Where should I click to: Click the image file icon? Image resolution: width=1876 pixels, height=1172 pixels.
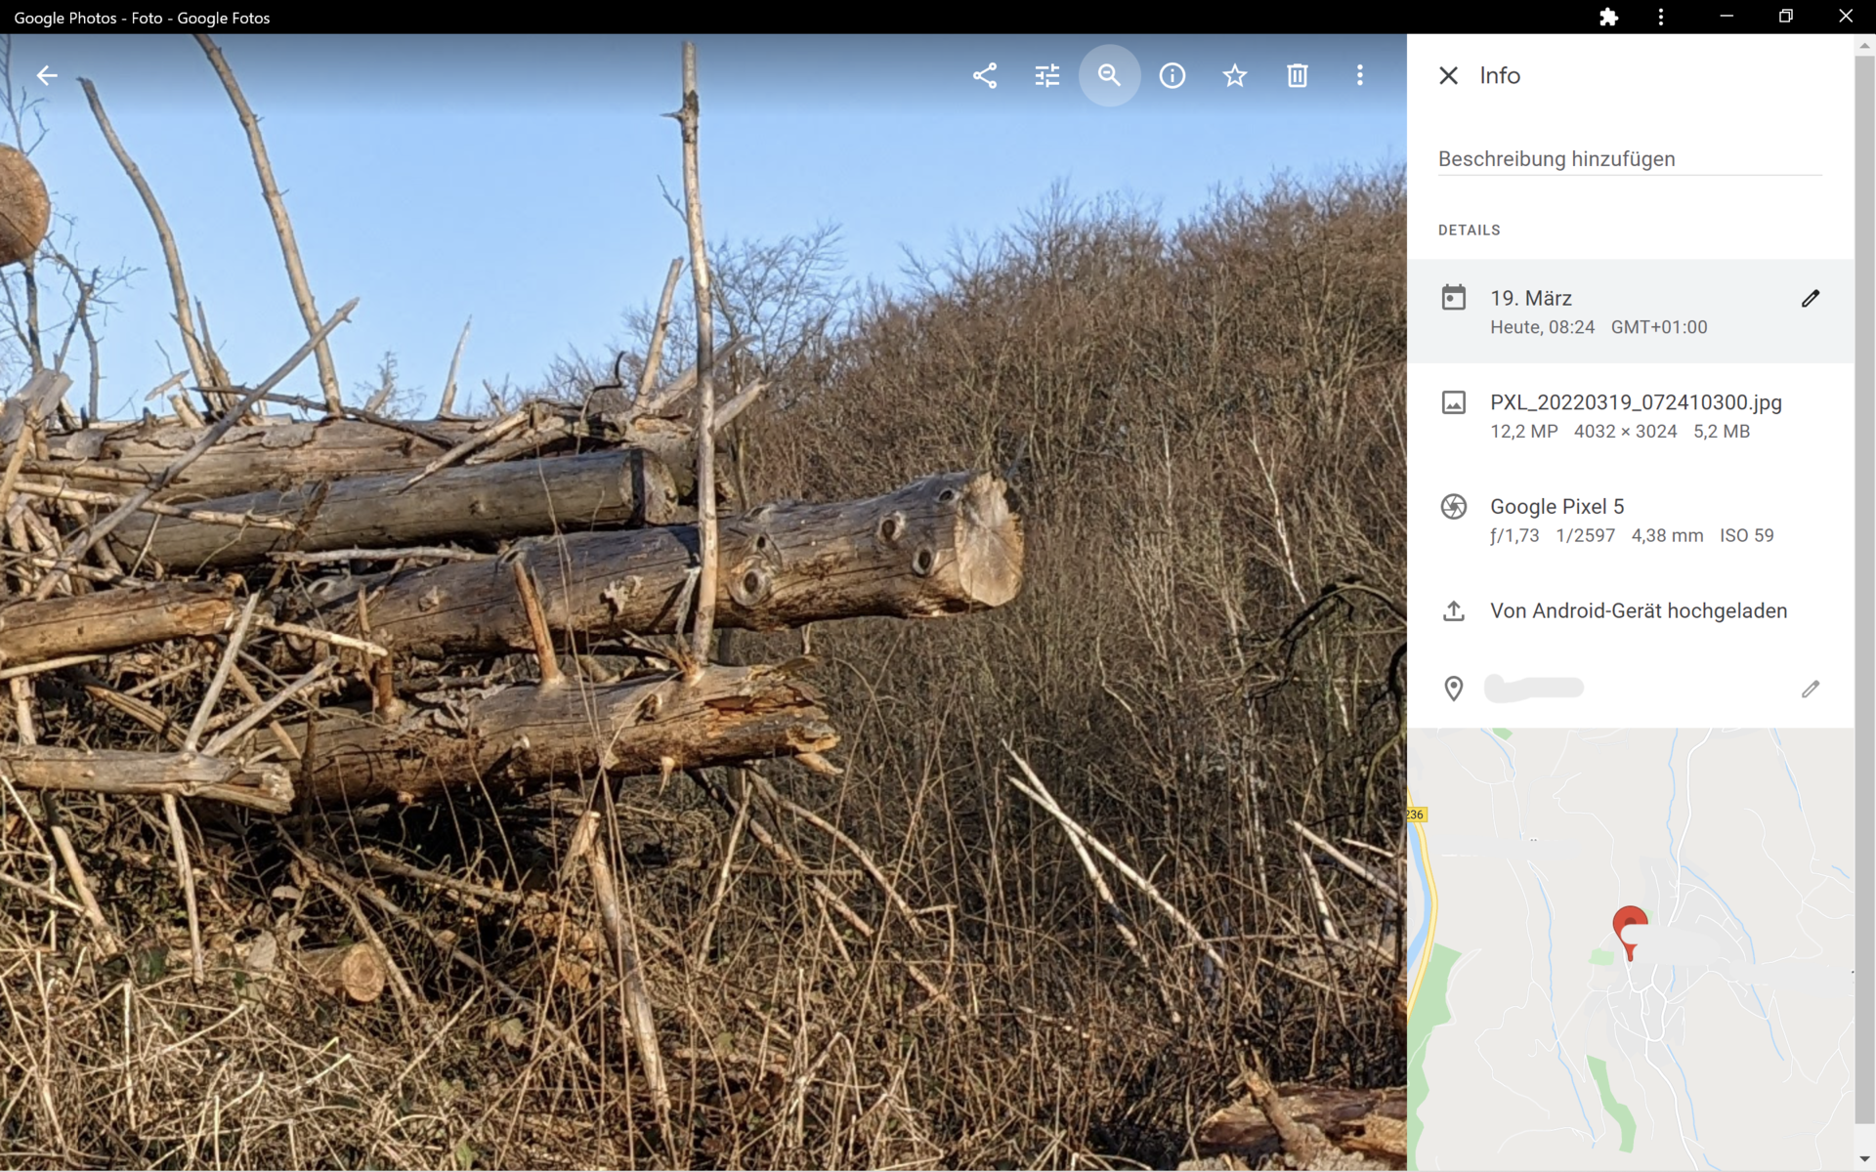pos(1454,402)
